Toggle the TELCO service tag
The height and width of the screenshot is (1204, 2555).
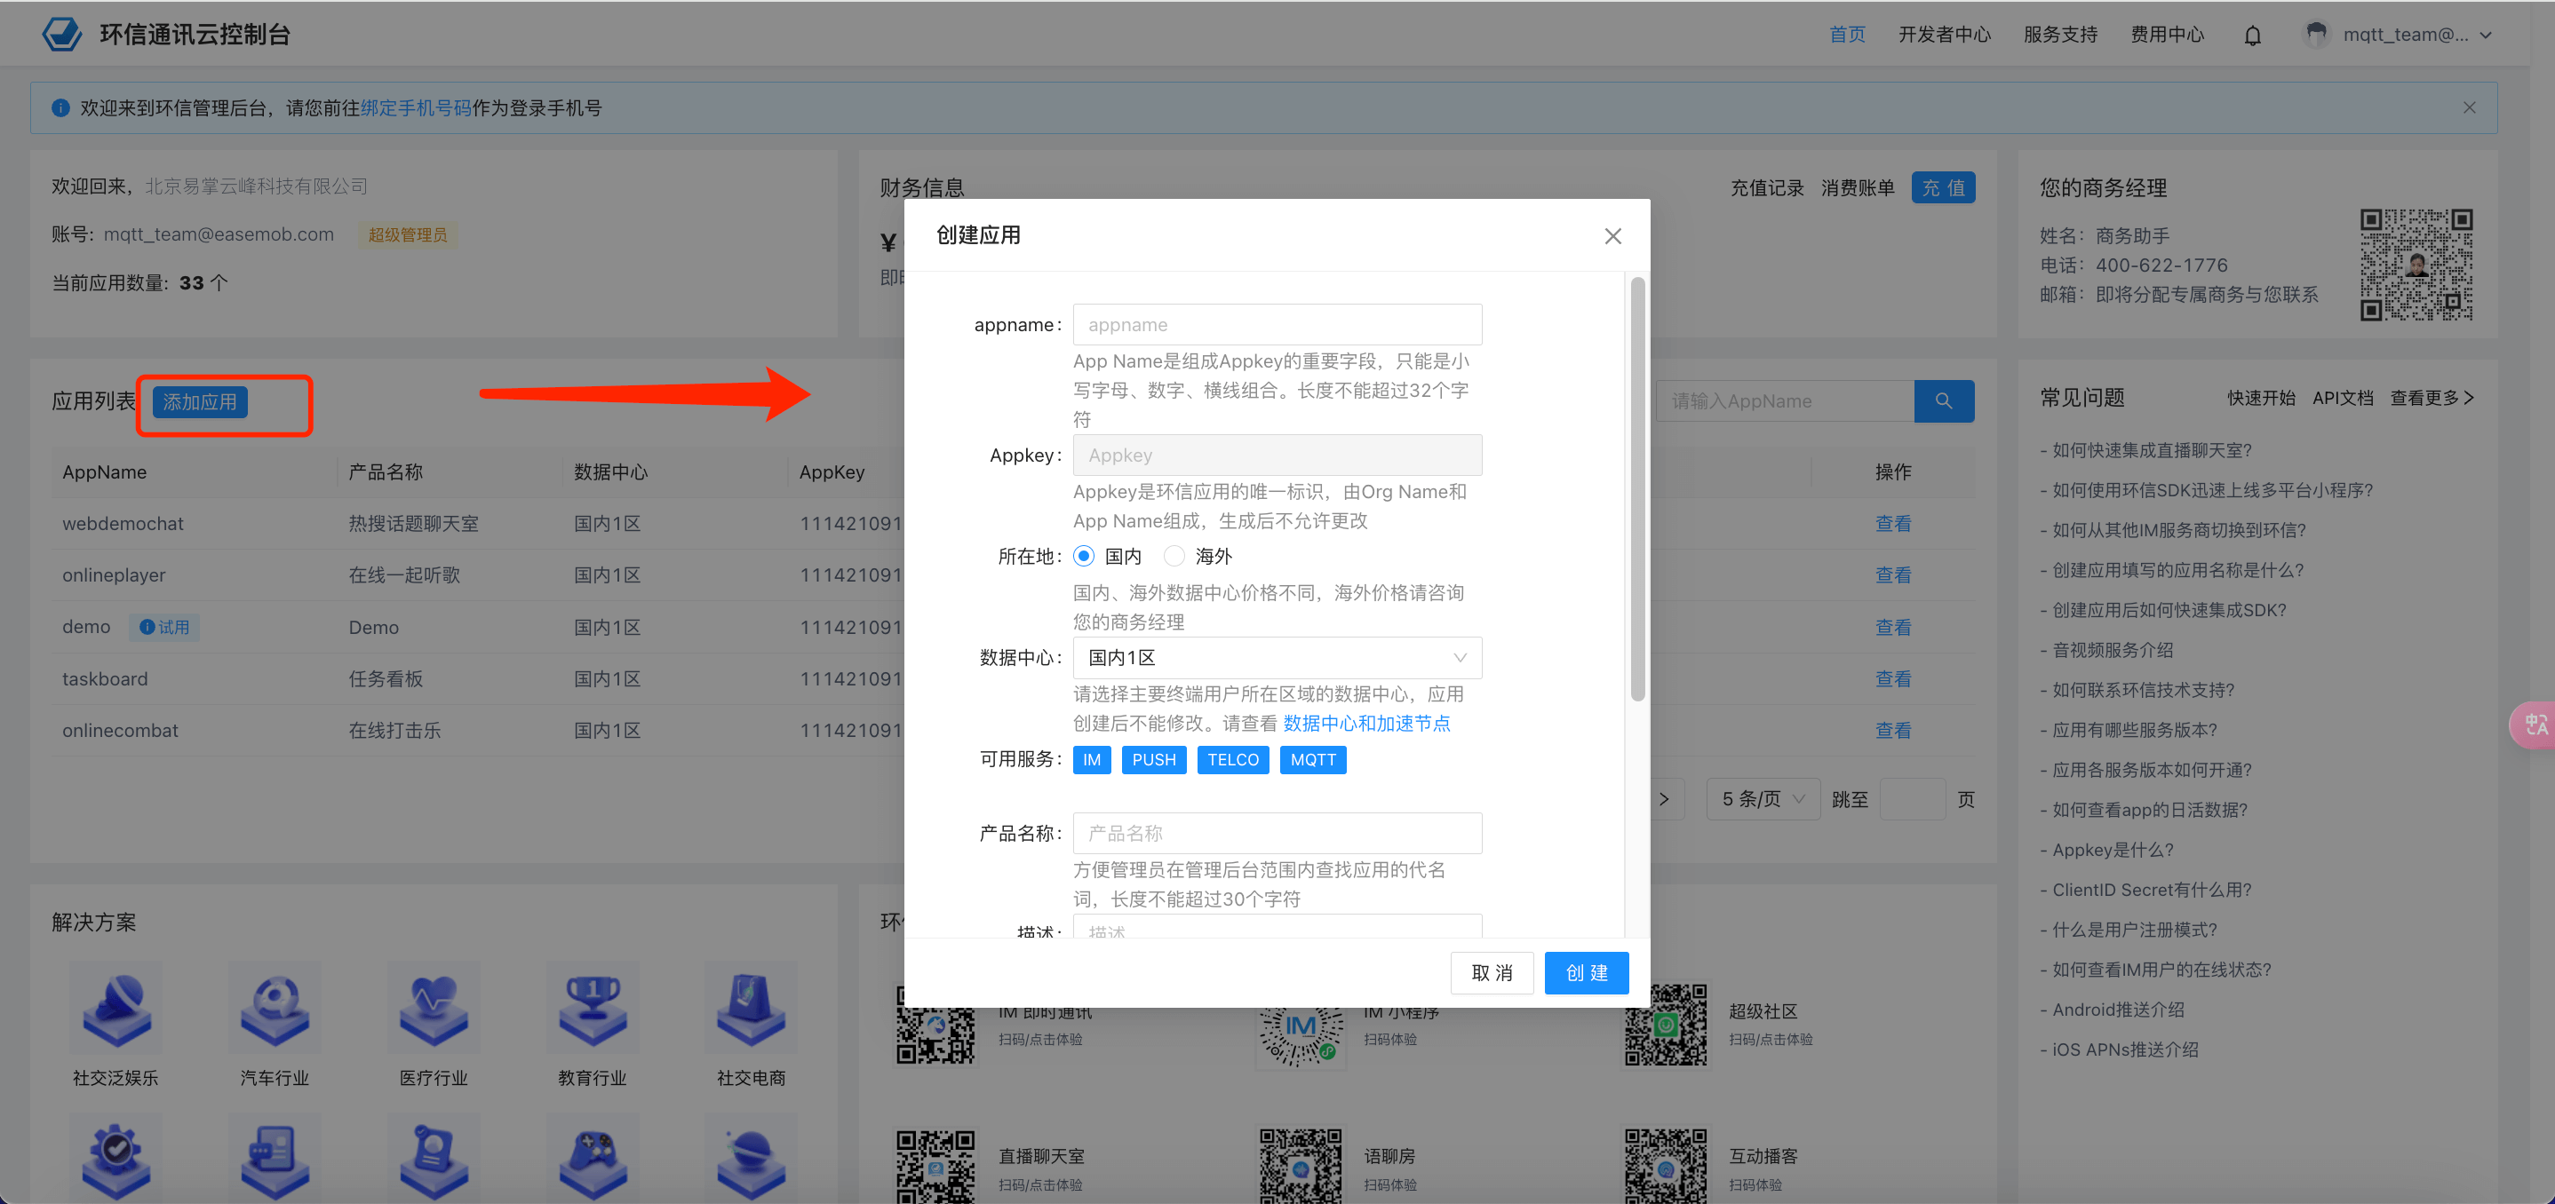pyautogui.click(x=1233, y=760)
